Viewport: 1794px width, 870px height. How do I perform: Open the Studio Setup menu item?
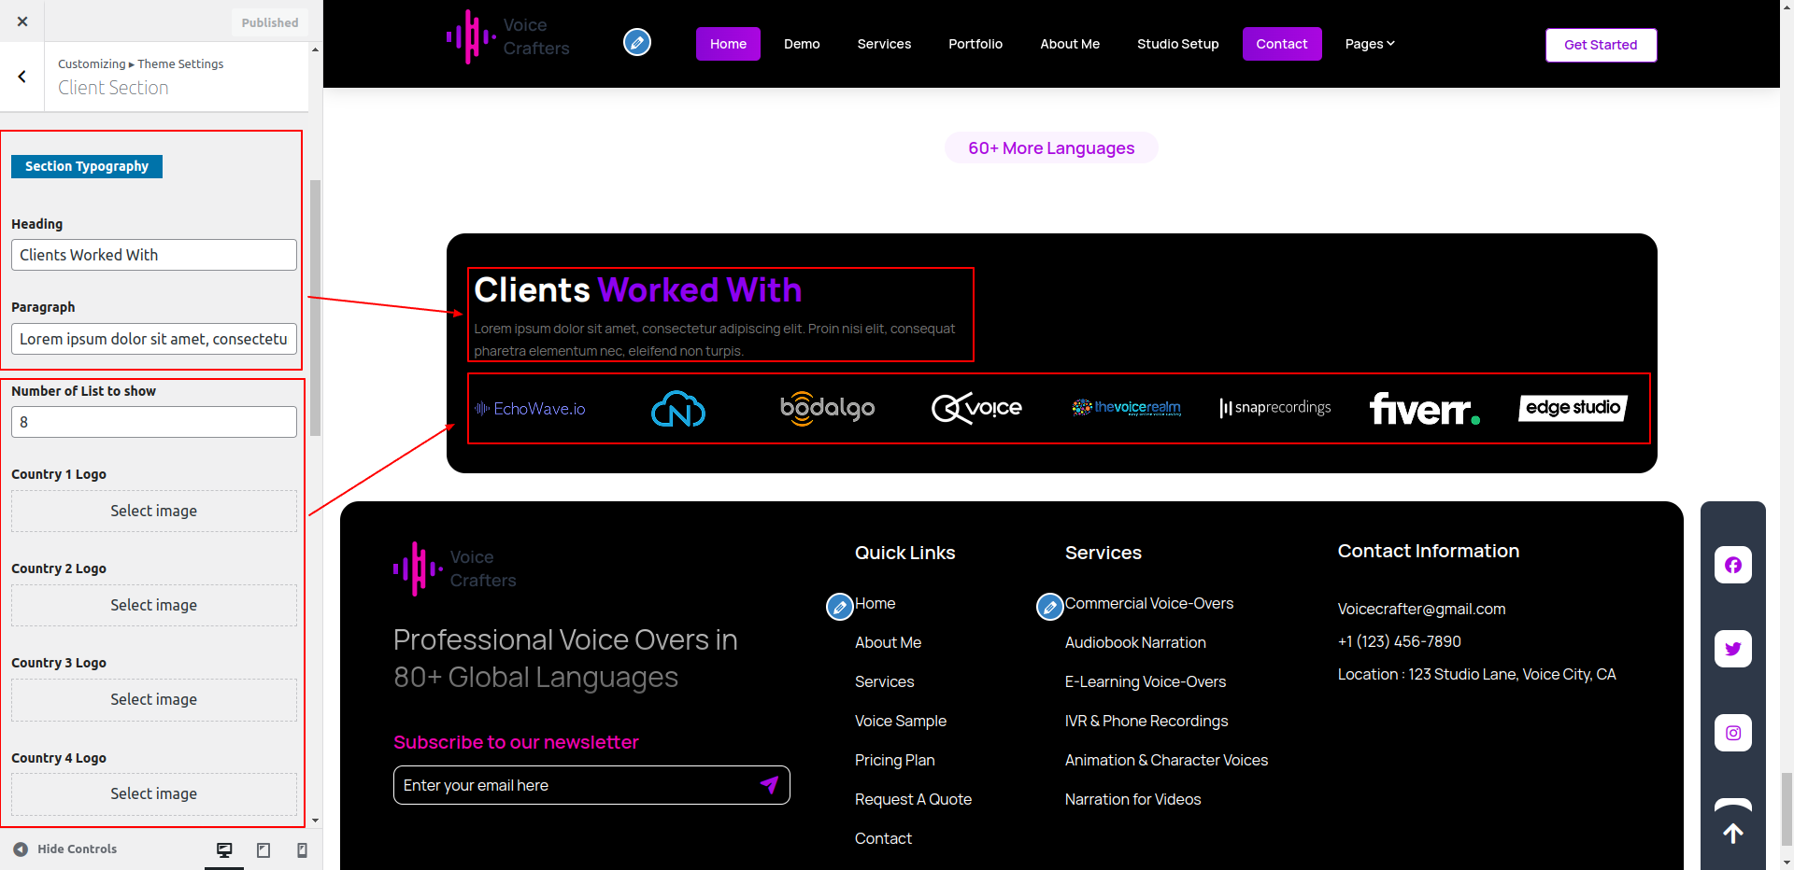pos(1177,44)
